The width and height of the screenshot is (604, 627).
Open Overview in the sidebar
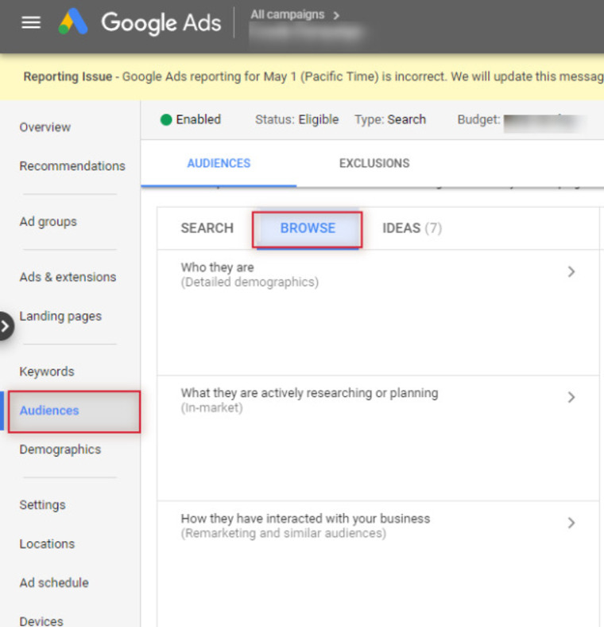click(45, 127)
